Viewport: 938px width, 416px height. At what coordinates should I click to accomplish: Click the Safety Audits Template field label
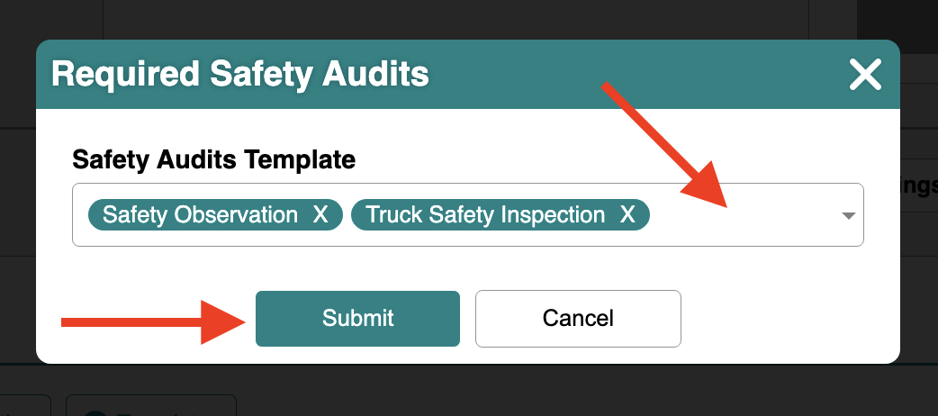coord(213,159)
